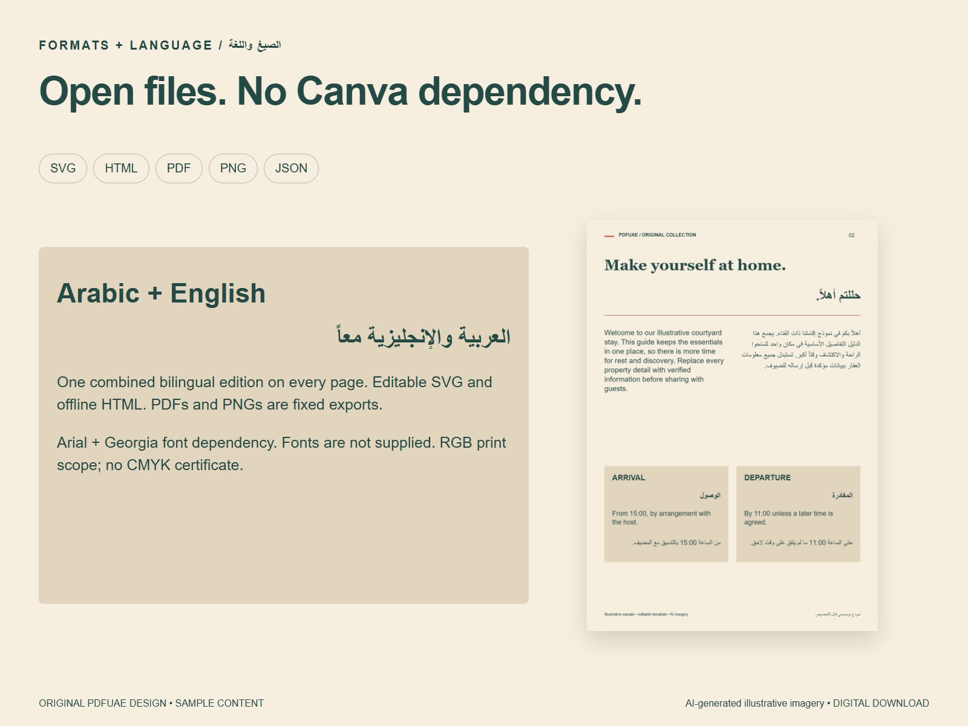Screen dimensions: 968x726
Task: Click the paragraph starting 'One combined bilingual edition'
Action: (x=275, y=393)
